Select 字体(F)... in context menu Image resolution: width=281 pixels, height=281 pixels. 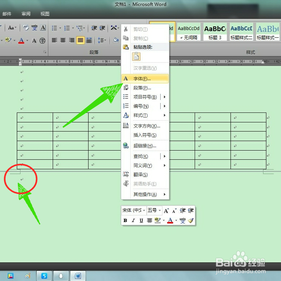click(x=145, y=79)
